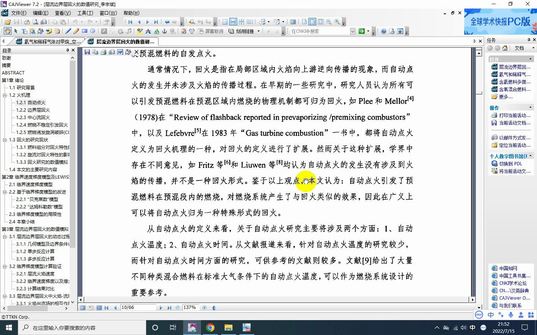Select the arrow pointer tool
This screenshot has height=335, width=537.
pos(16,31)
